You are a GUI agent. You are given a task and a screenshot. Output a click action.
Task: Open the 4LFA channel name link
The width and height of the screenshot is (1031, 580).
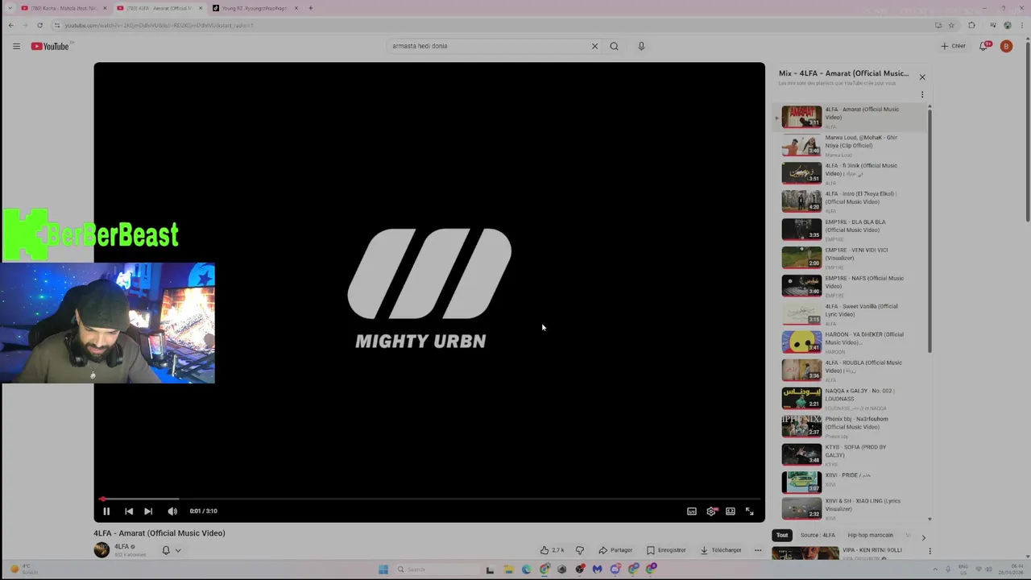[122, 546]
